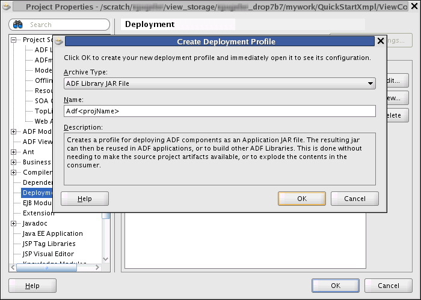Viewport: 421px width, 300px height.
Task: Select the Extension tree item
Action: point(38,213)
